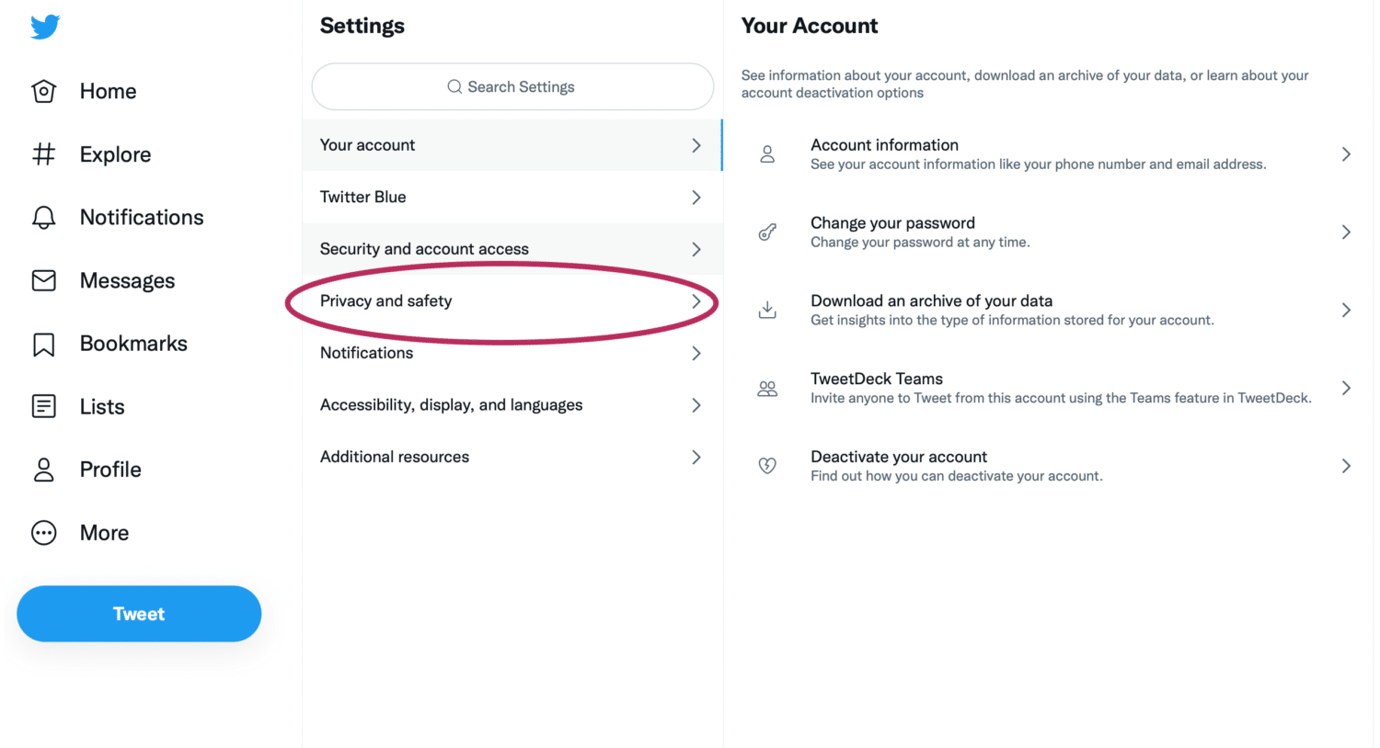Open Notifications label in left sidebar
Screen dimensions: 1380x748
pos(142,217)
